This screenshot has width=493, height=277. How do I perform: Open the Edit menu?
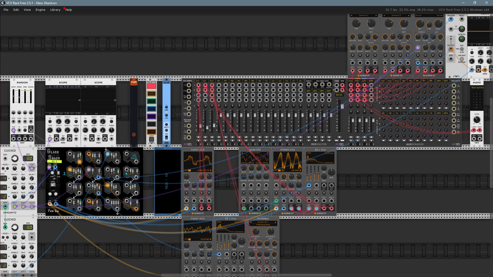click(x=16, y=10)
